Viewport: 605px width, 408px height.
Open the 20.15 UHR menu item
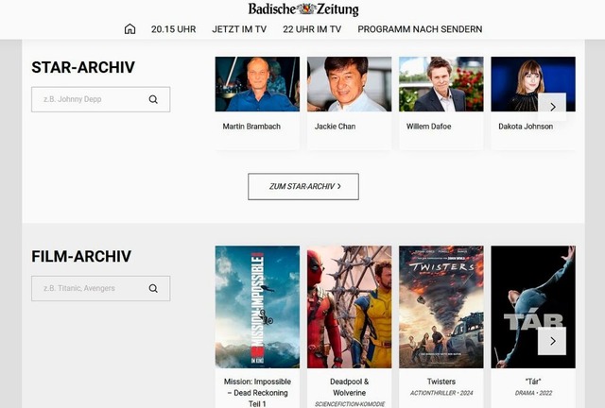click(x=174, y=29)
